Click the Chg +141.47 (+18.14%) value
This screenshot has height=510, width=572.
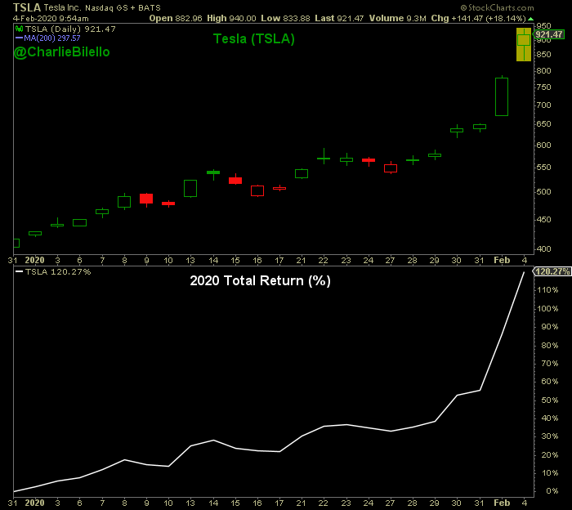479,18
